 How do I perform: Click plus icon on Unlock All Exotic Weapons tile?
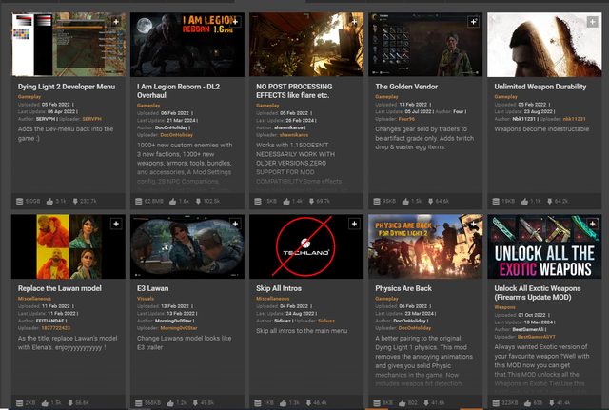[x=593, y=223]
